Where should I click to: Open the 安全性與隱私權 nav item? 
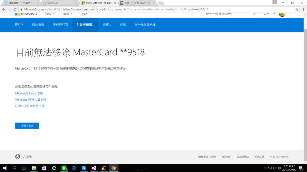[x=145, y=25]
